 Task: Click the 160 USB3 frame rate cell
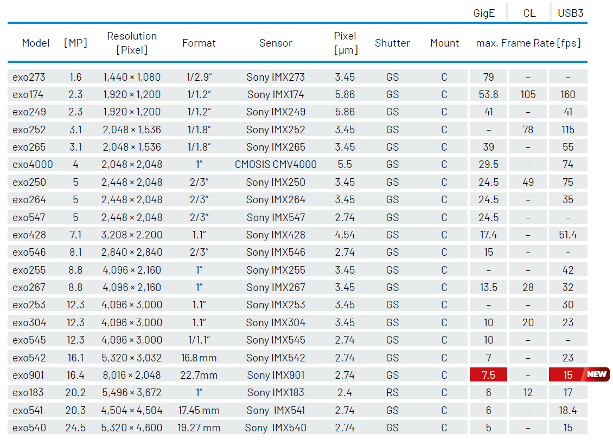(567, 94)
